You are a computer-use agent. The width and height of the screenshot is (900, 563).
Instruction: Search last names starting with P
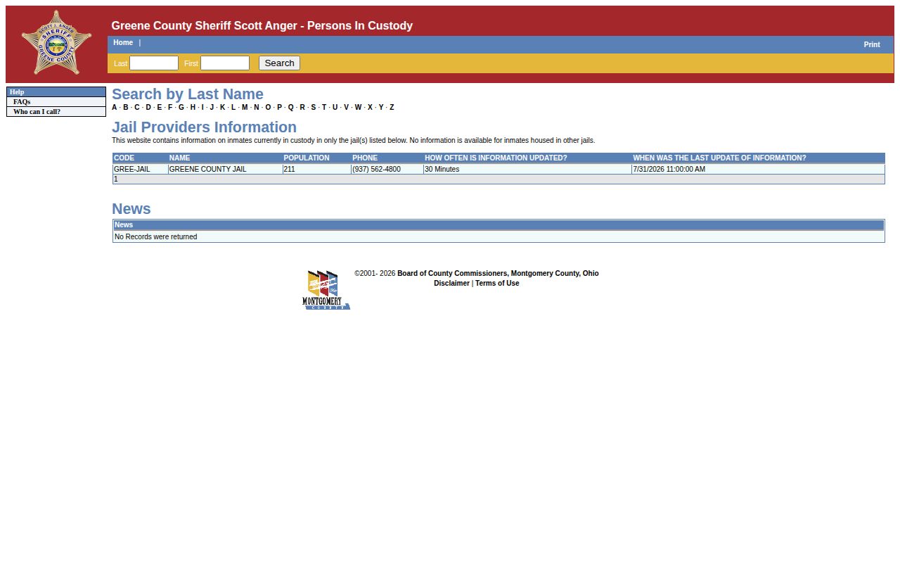pyautogui.click(x=279, y=108)
